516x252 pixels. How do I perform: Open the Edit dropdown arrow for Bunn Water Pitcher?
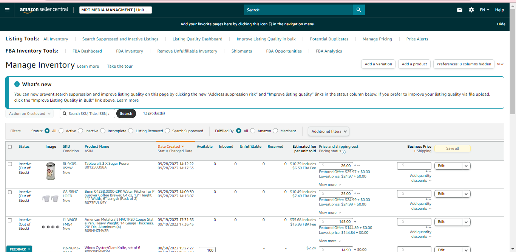click(x=467, y=194)
